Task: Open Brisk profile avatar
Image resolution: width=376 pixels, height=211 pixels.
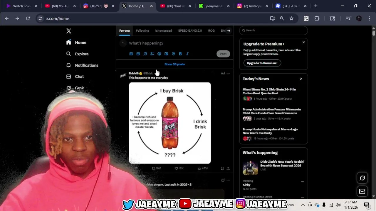Action: [x=123, y=76]
